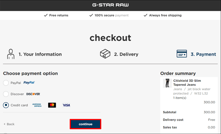Click the American Express logo

pos(37,105)
